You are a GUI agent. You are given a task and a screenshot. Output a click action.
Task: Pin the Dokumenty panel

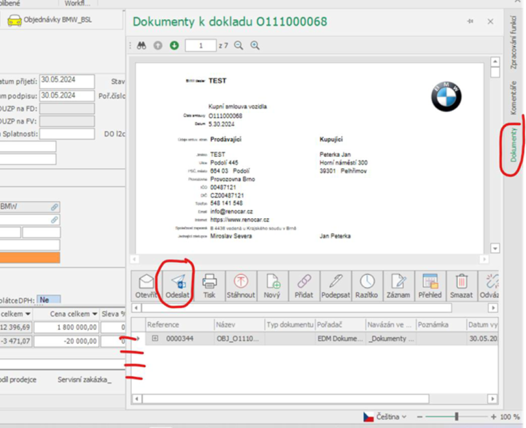(470, 21)
